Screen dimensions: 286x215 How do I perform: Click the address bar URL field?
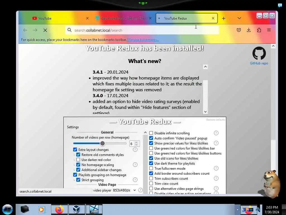pos(142,30)
